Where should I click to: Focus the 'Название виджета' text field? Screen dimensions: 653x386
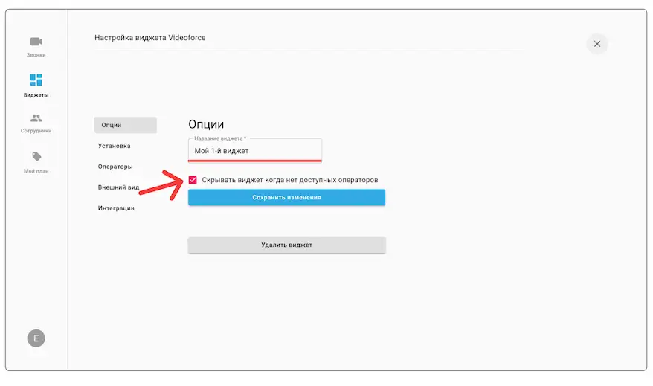coord(254,151)
